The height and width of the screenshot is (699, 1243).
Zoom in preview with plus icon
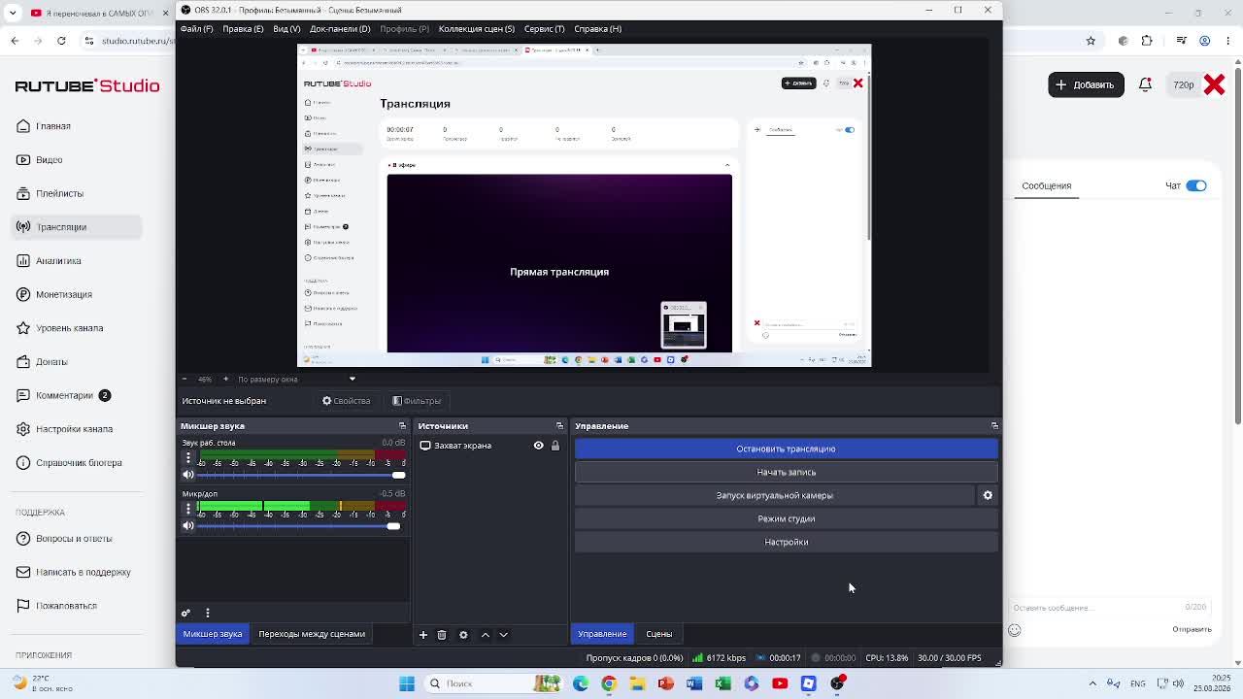pos(225,379)
